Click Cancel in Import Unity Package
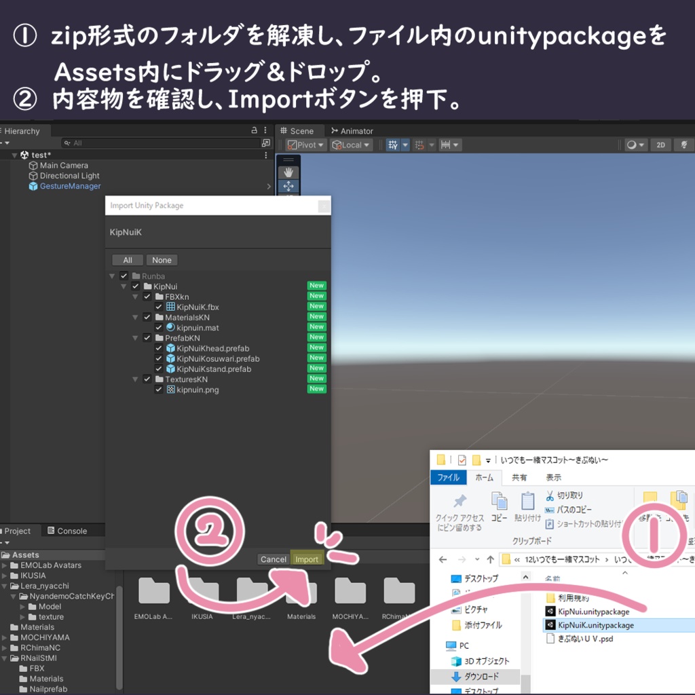This screenshot has width=695, height=695. (x=273, y=559)
